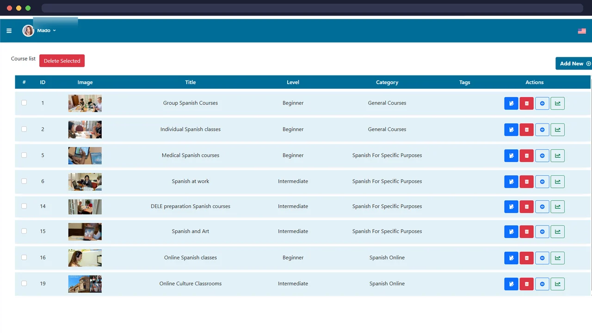This screenshot has width=592, height=333.
Task: Click the 'Medical Spanish courses' title
Action: coord(191,155)
